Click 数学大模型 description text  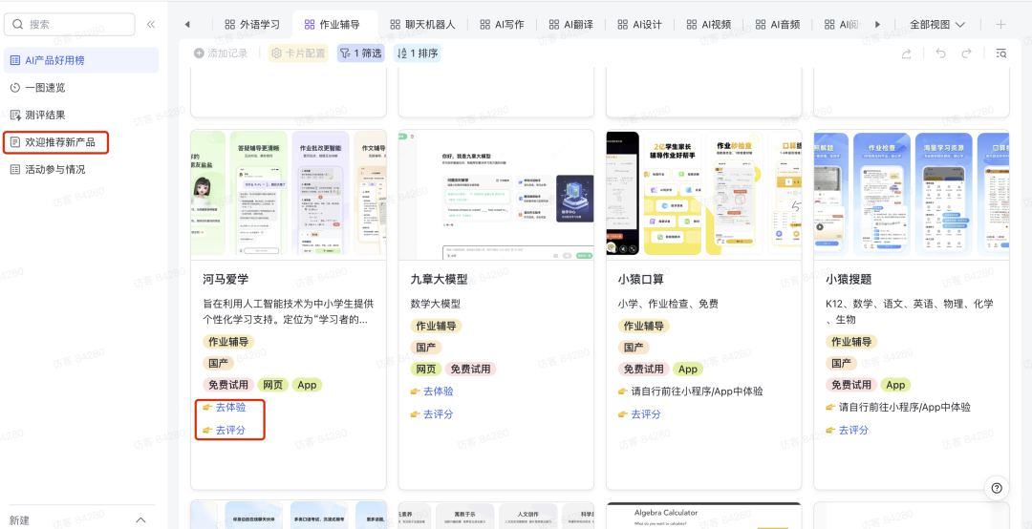(435, 304)
